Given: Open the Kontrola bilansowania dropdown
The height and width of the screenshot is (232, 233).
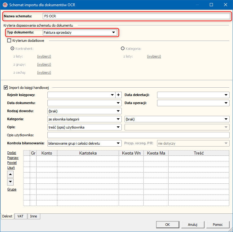Looking at the screenshot, I should coord(118,143).
